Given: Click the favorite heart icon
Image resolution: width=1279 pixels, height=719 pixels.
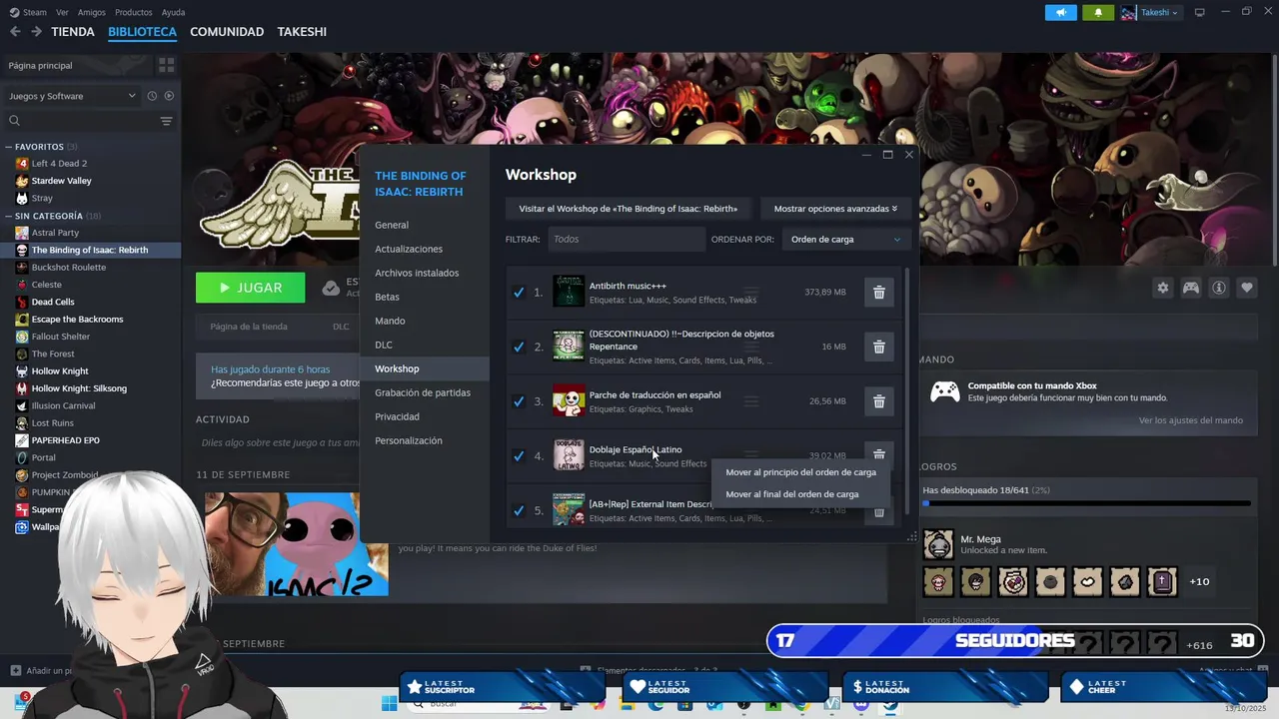Looking at the screenshot, I should [1247, 288].
